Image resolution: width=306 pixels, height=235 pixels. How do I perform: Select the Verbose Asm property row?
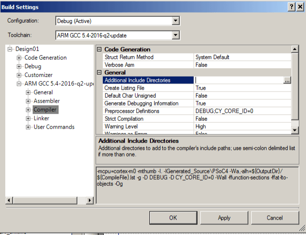click(x=197, y=65)
